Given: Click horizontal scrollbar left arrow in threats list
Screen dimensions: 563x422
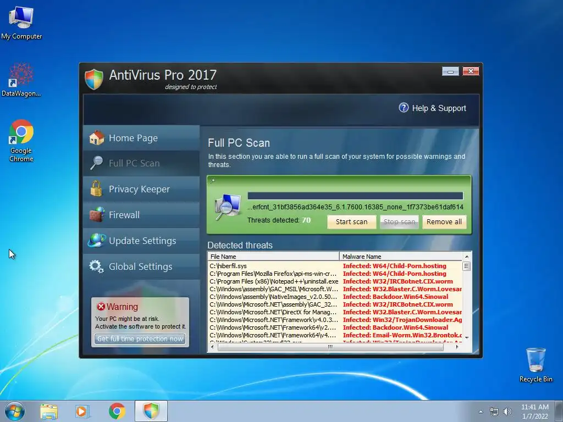Looking at the screenshot, I should (x=212, y=347).
